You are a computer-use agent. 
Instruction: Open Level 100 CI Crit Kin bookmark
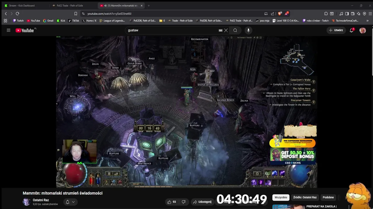[286, 21]
